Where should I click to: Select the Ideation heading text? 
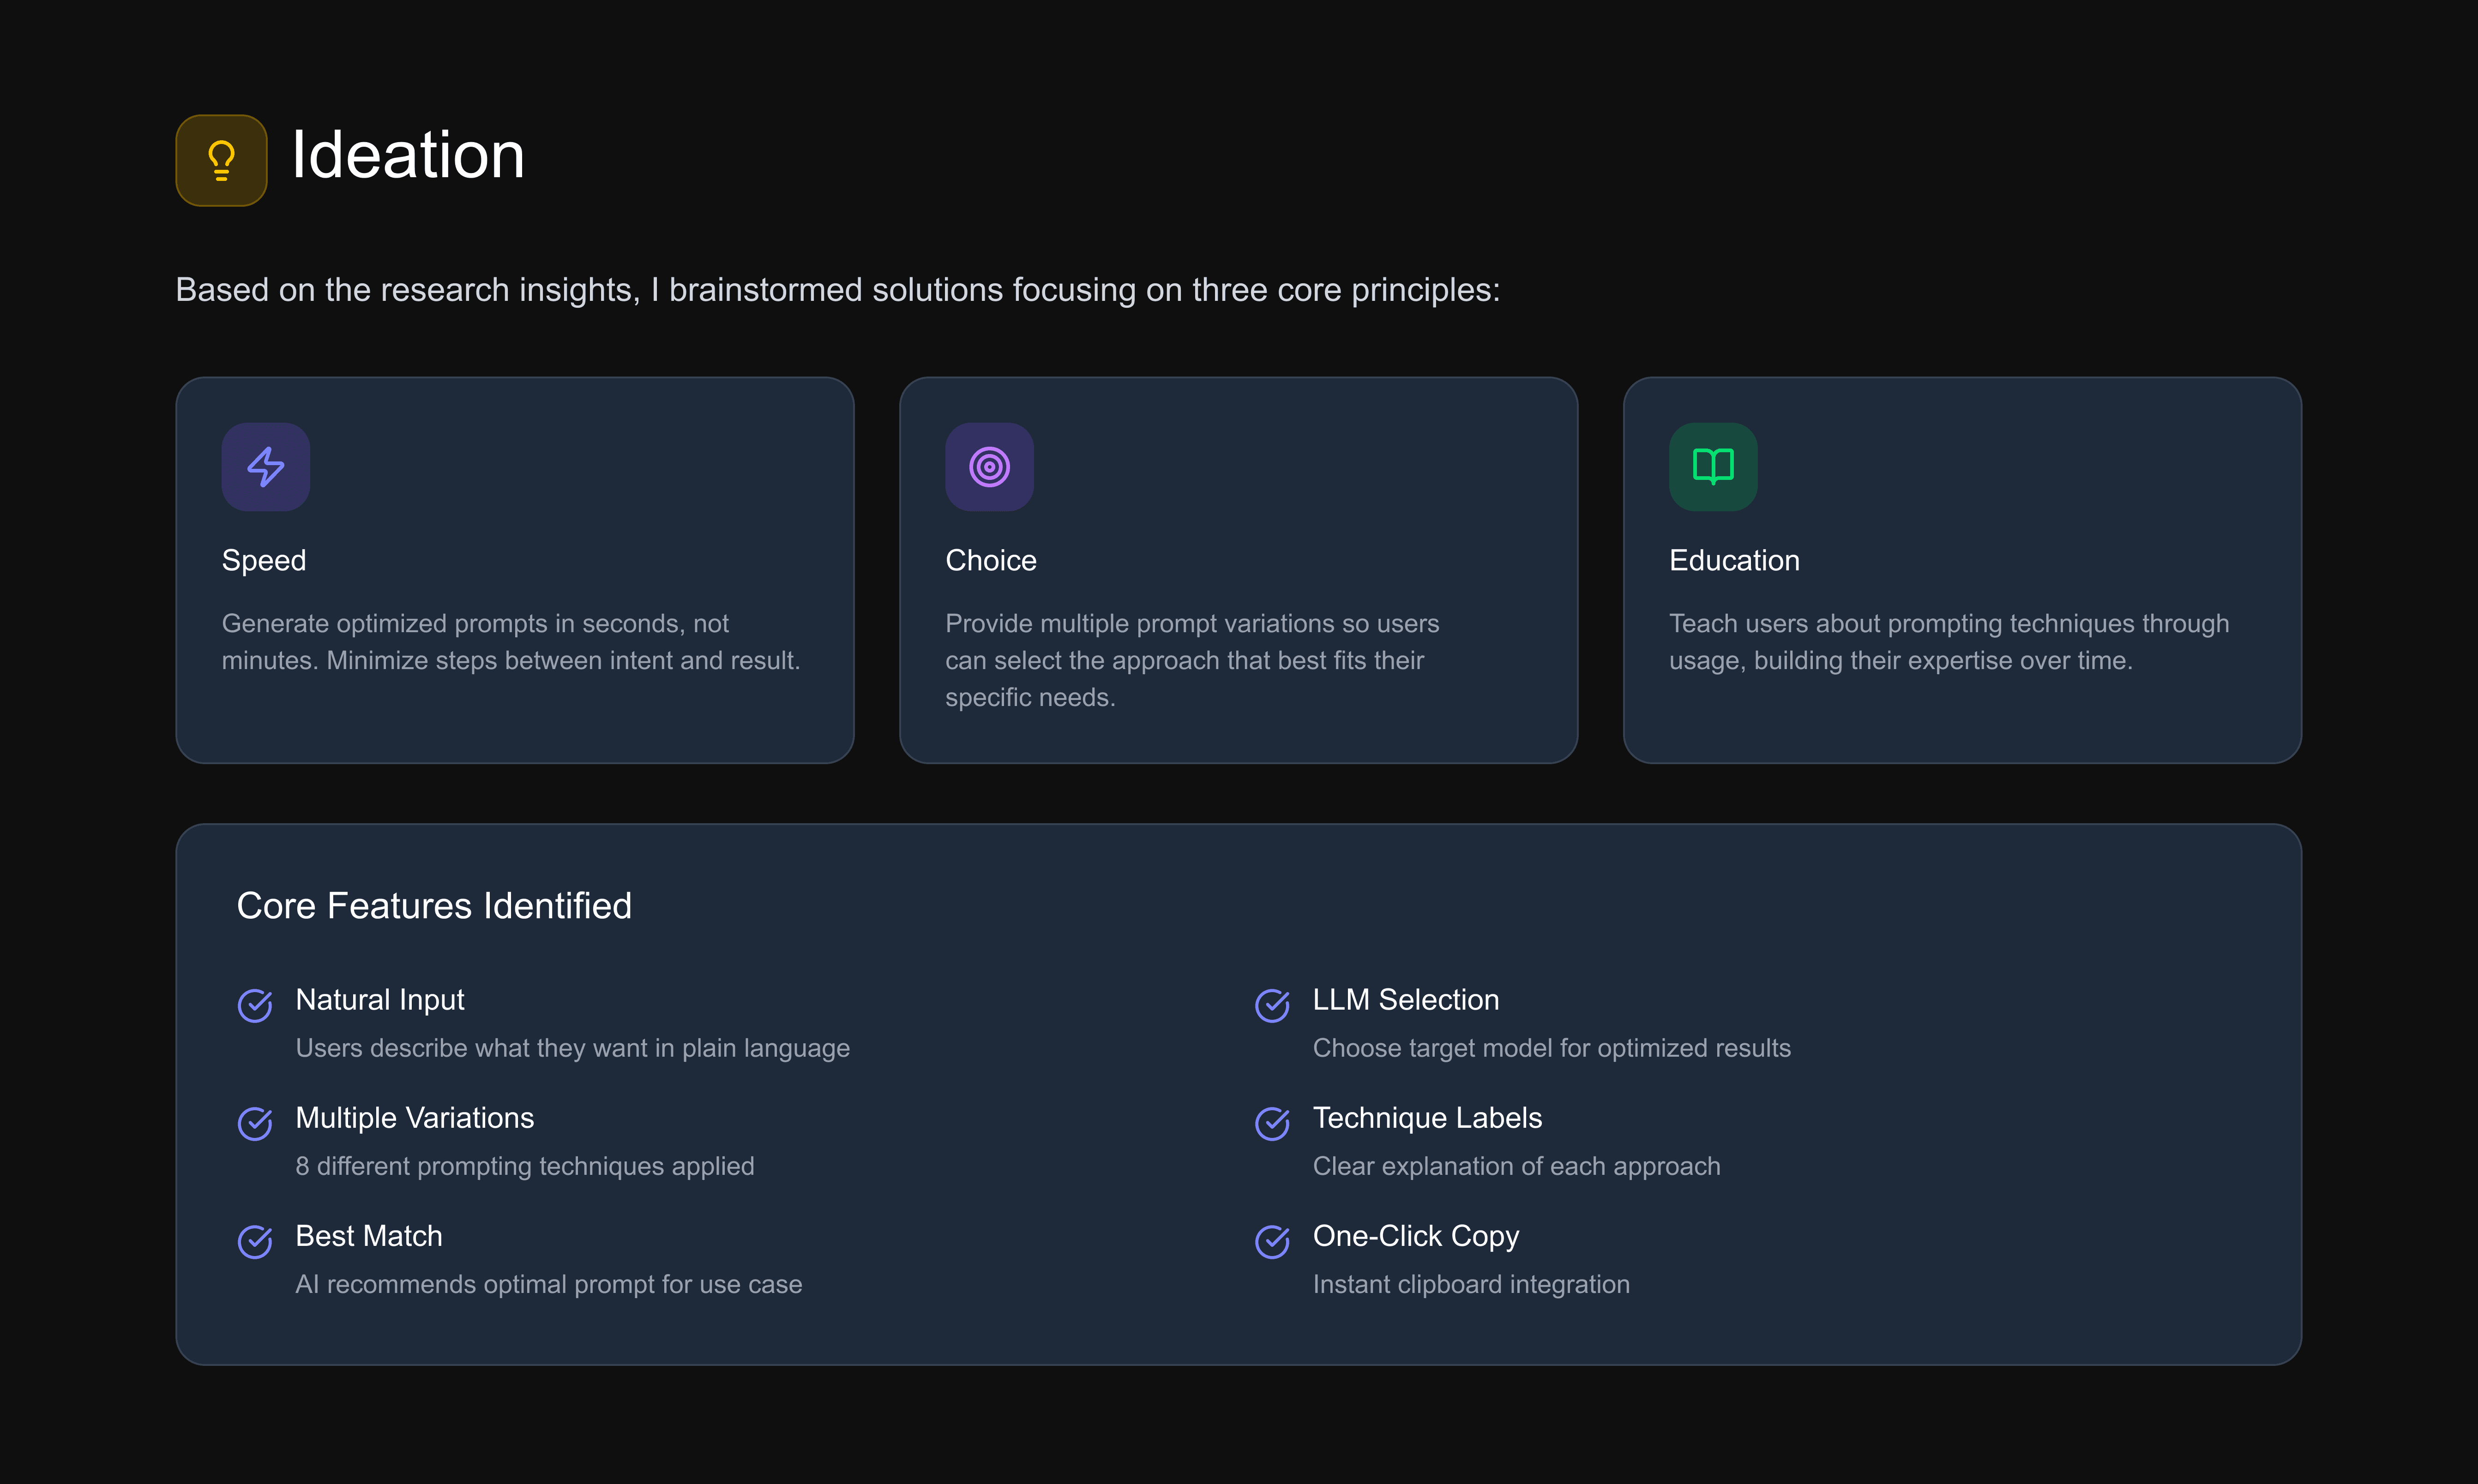[x=407, y=156]
